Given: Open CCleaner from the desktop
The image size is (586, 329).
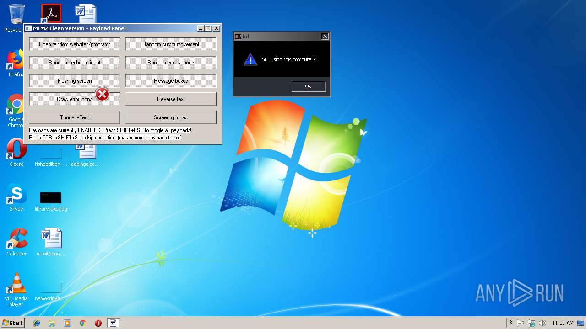Looking at the screenshot, I should click(x=16, y=242).
